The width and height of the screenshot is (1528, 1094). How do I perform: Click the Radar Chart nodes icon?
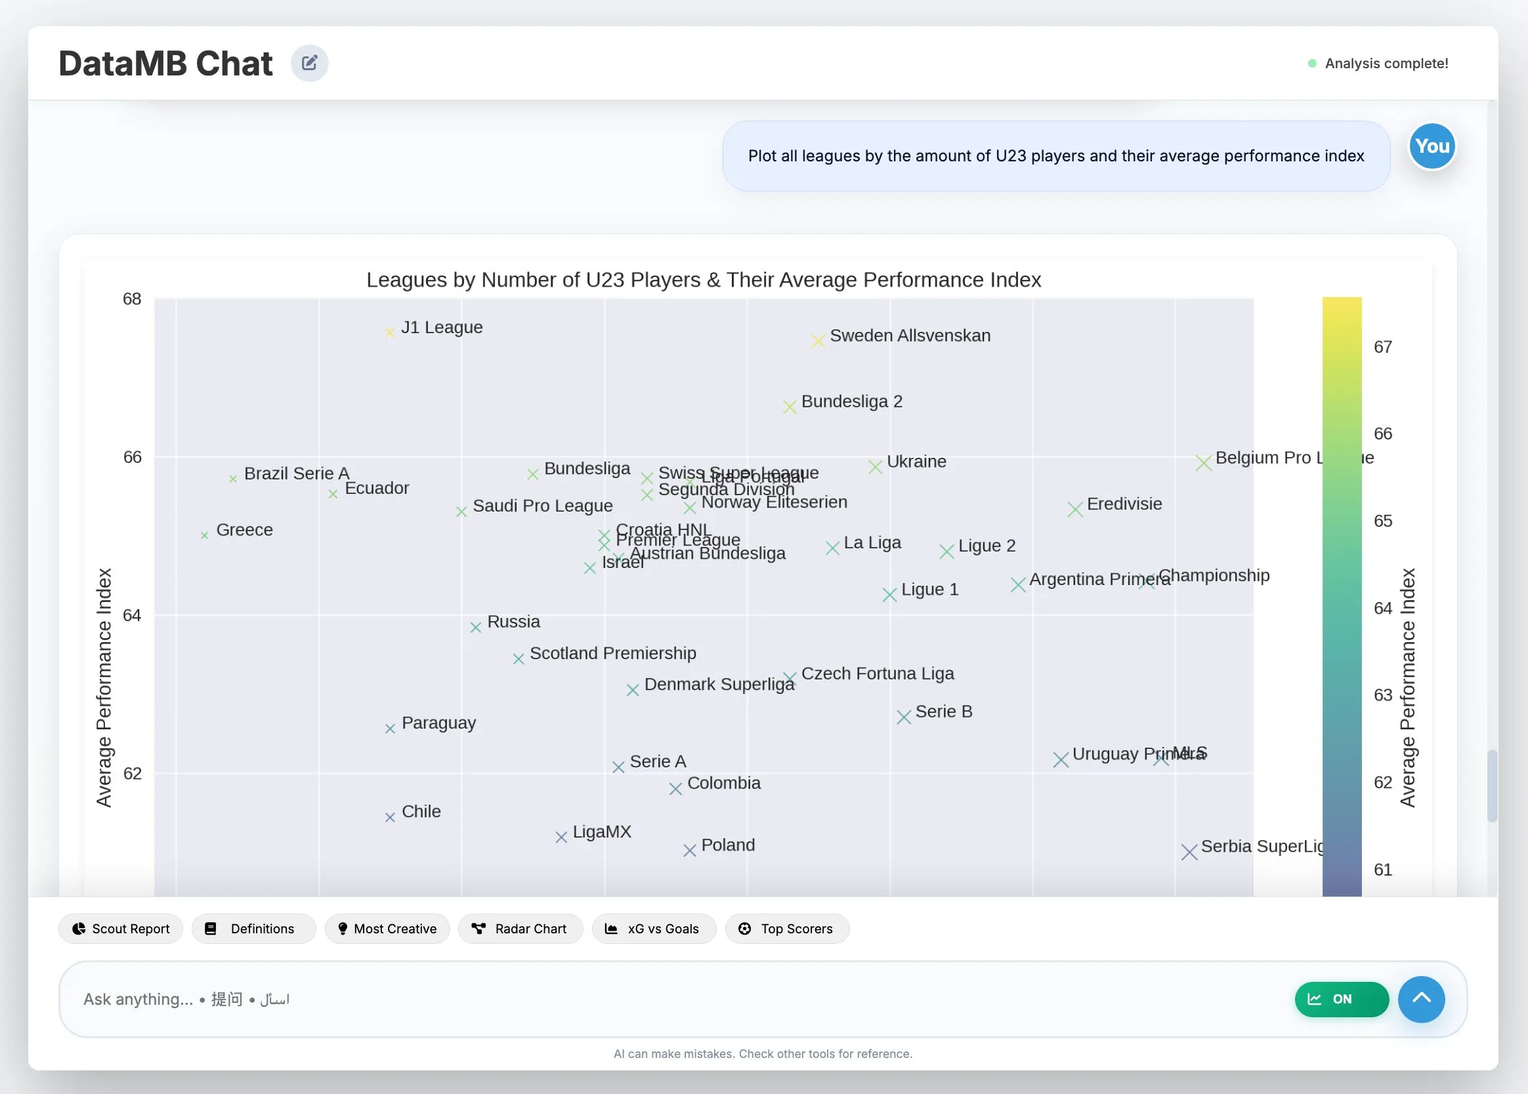click(478, 929)
